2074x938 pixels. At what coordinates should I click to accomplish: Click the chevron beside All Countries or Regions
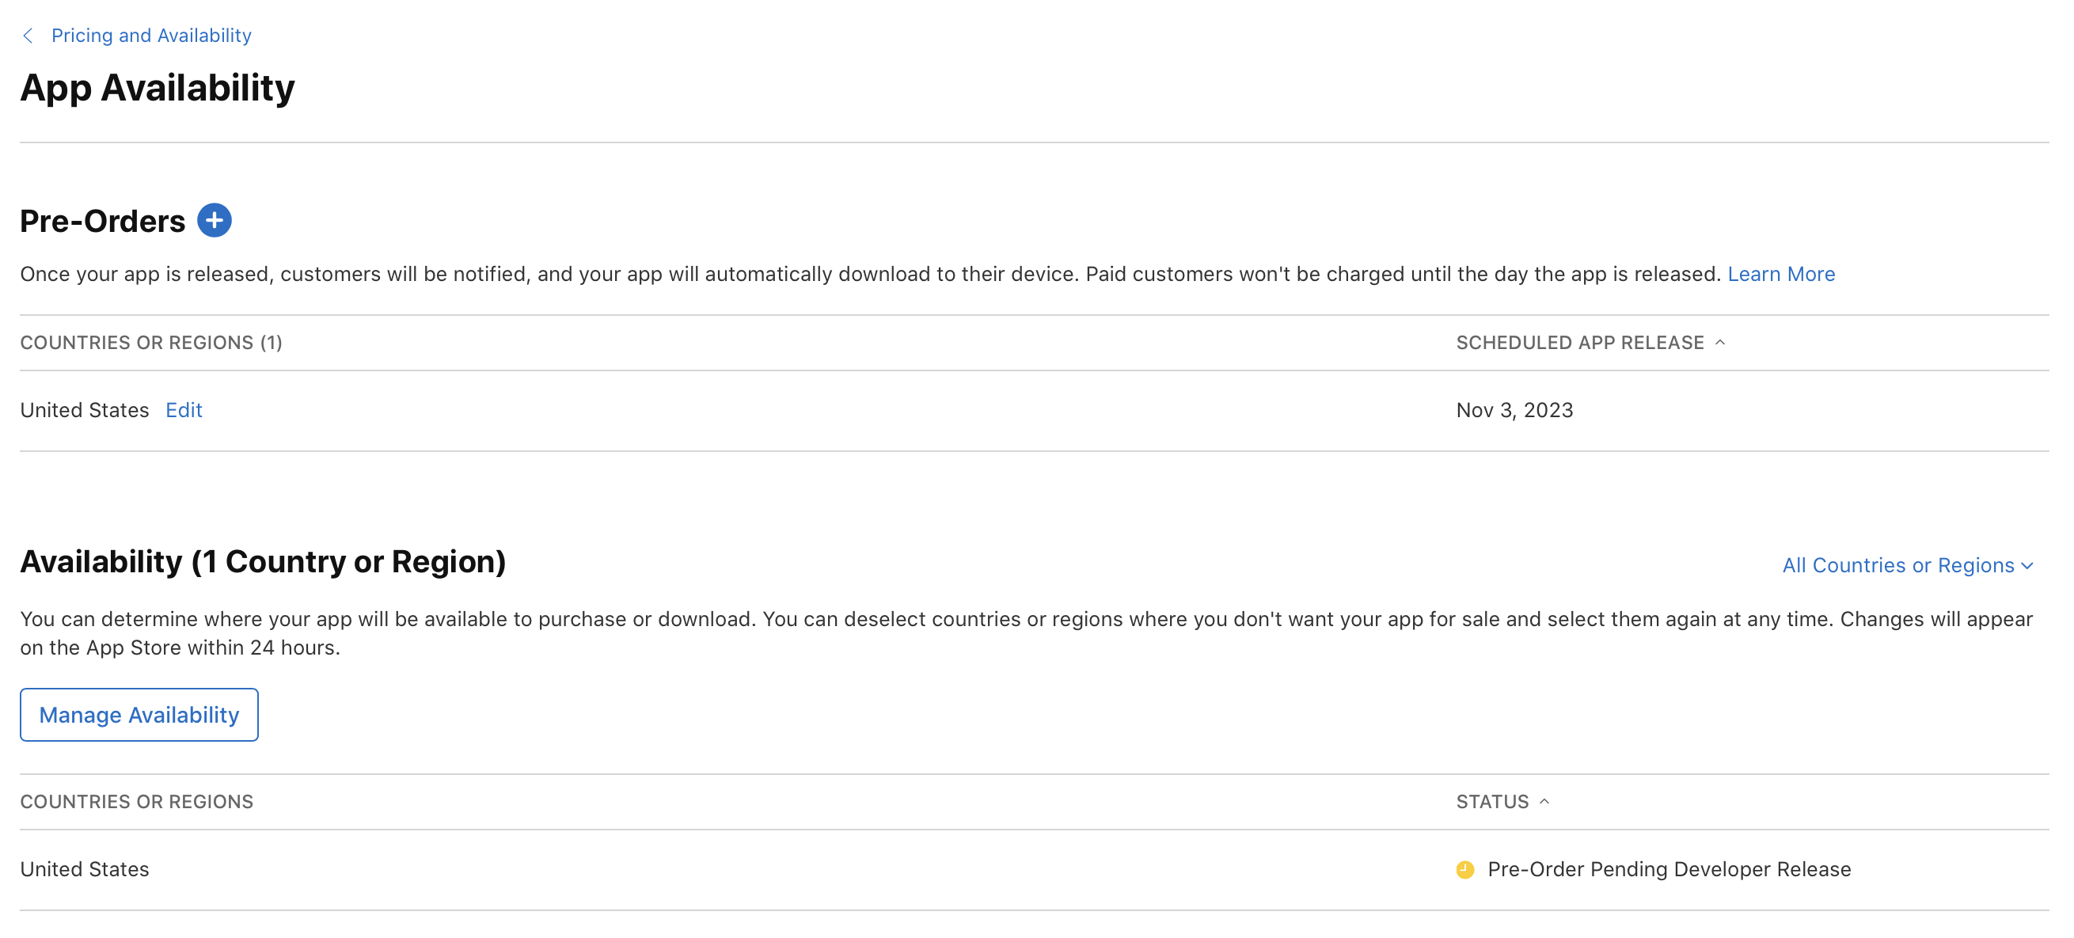(2027, 565)
